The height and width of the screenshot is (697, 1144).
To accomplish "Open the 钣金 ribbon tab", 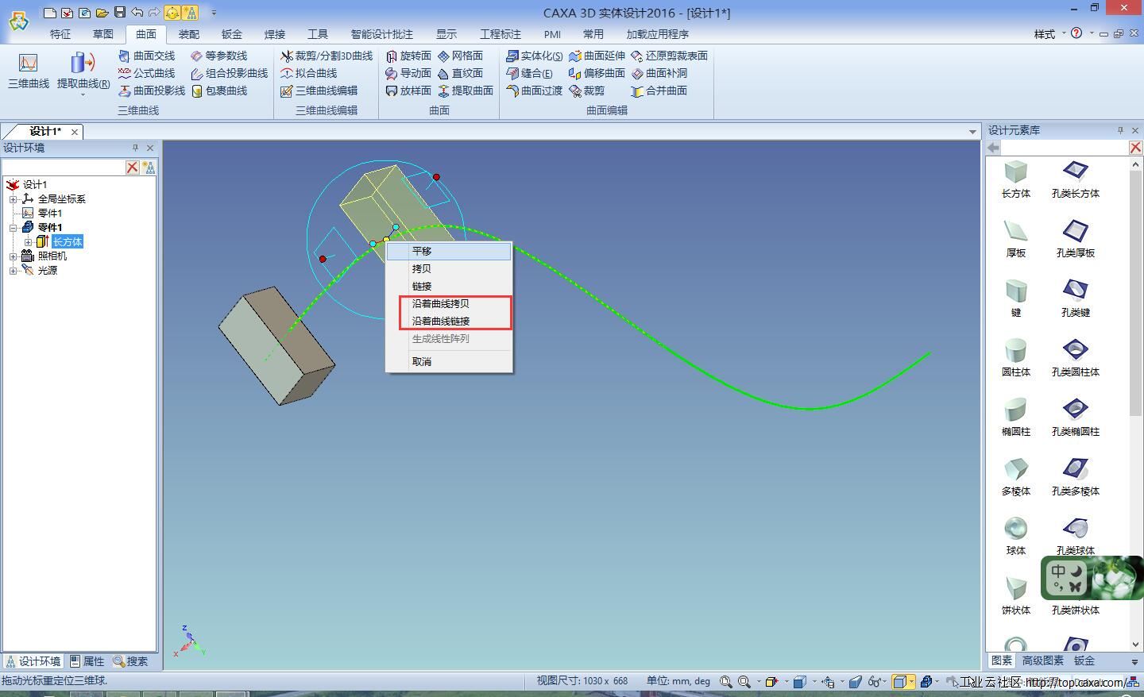I will click(x=232, y=34).
